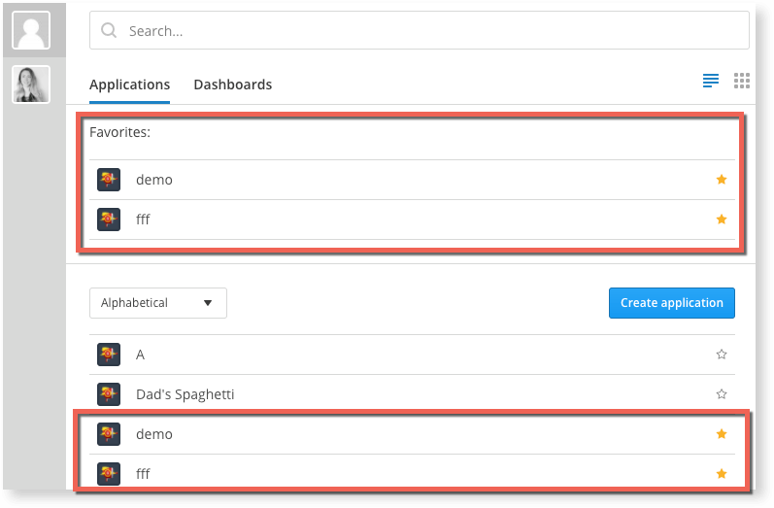Switch to list view layout
This screenshot has width=774, height=508.
(x=711, y=81)
